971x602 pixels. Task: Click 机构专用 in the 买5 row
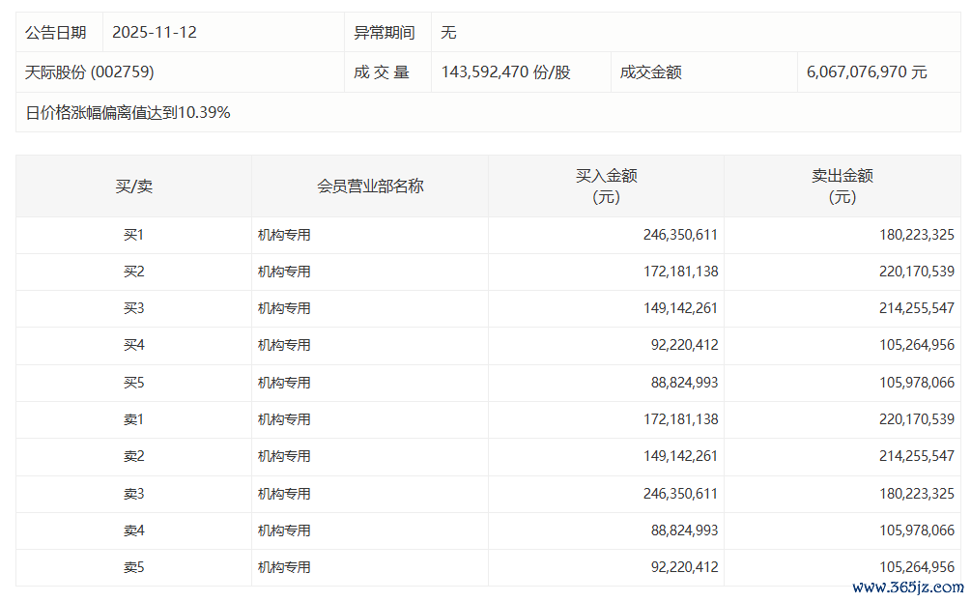(x=284, y=382)
